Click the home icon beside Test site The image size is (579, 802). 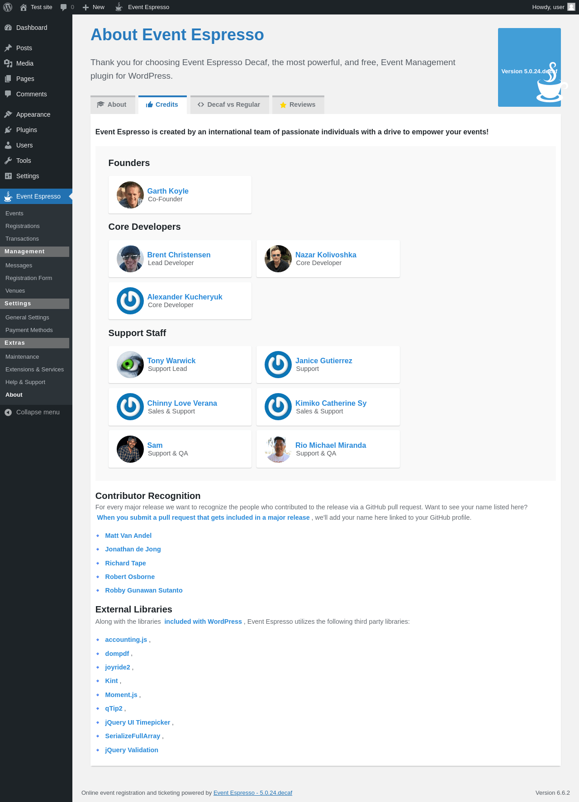pyautogui.click(x=24, y=7)
